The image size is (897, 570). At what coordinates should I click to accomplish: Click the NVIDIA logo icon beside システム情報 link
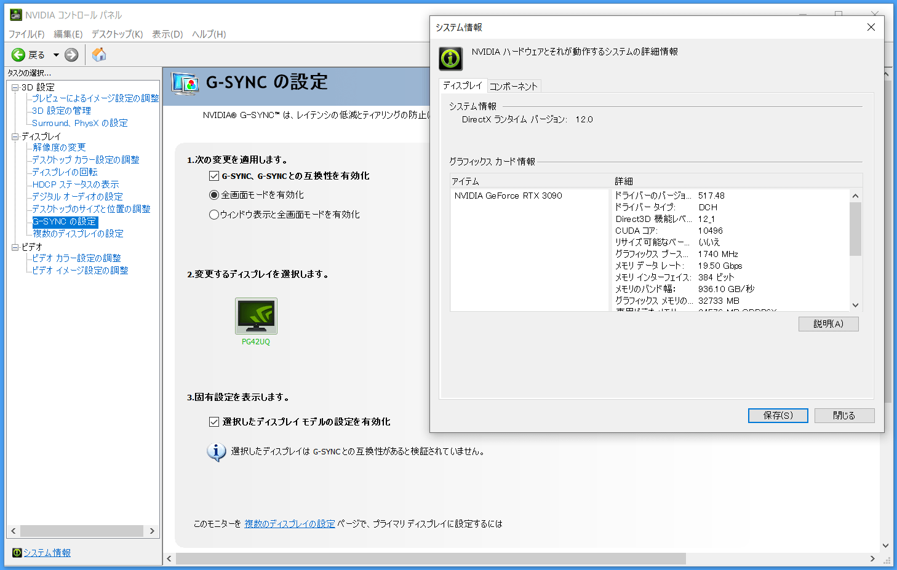point(17,553)
